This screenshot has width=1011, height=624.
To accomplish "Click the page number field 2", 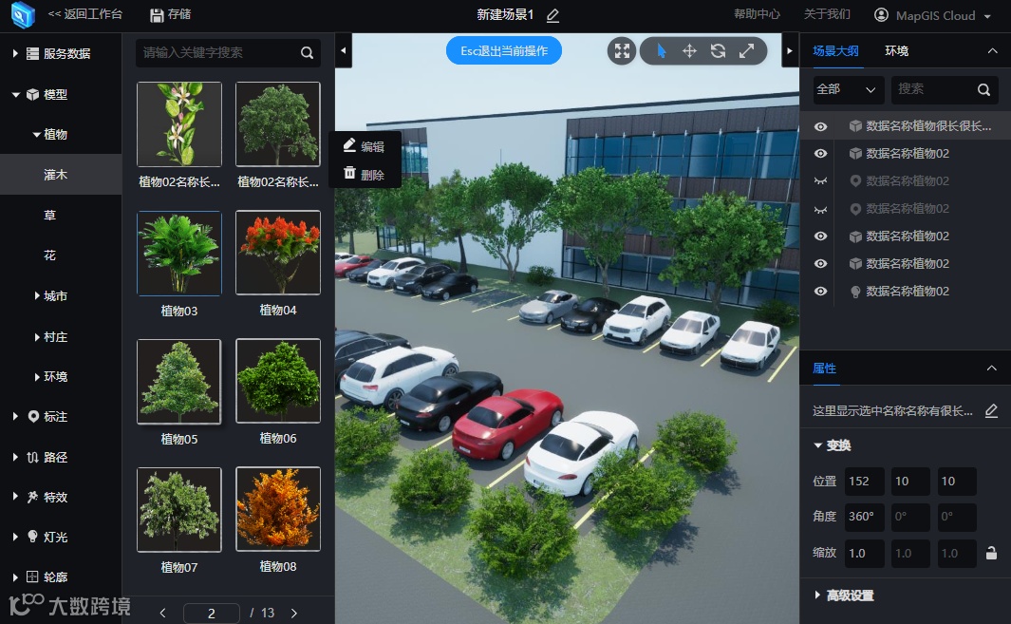I will point(212,613).
